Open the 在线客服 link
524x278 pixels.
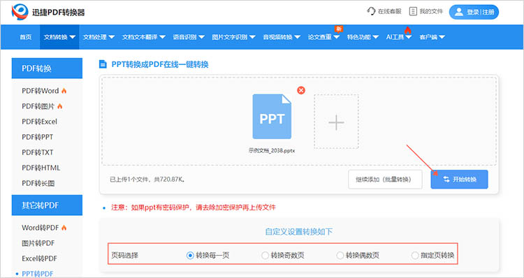tap(389, 11)
